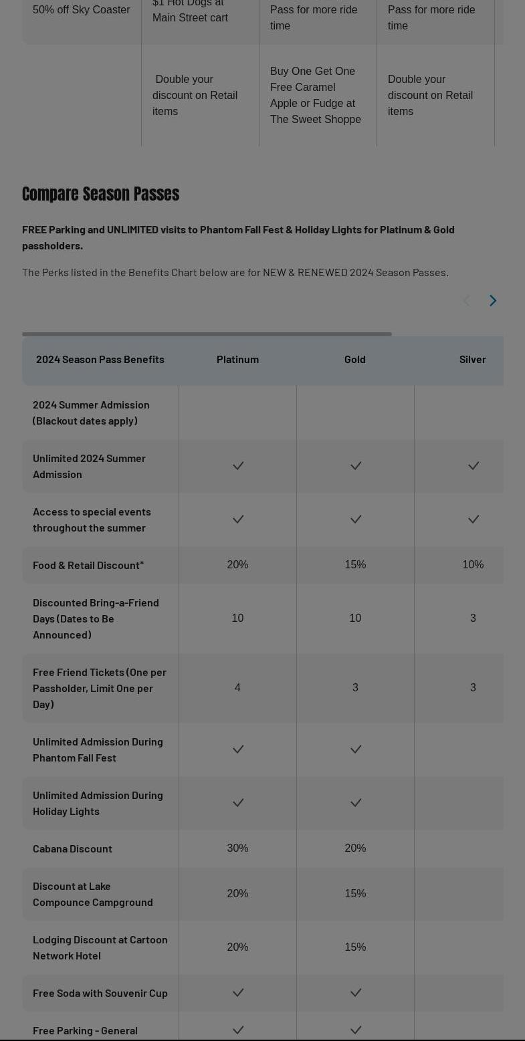Click Silver checkmark for Unlimited 2024 Summer Admission
Viewport: 525px width, 1041px height.
(x=473, y=466)
